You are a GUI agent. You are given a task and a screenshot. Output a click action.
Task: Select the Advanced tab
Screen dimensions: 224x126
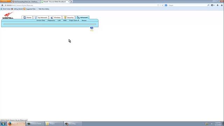(x=82, y=17)
